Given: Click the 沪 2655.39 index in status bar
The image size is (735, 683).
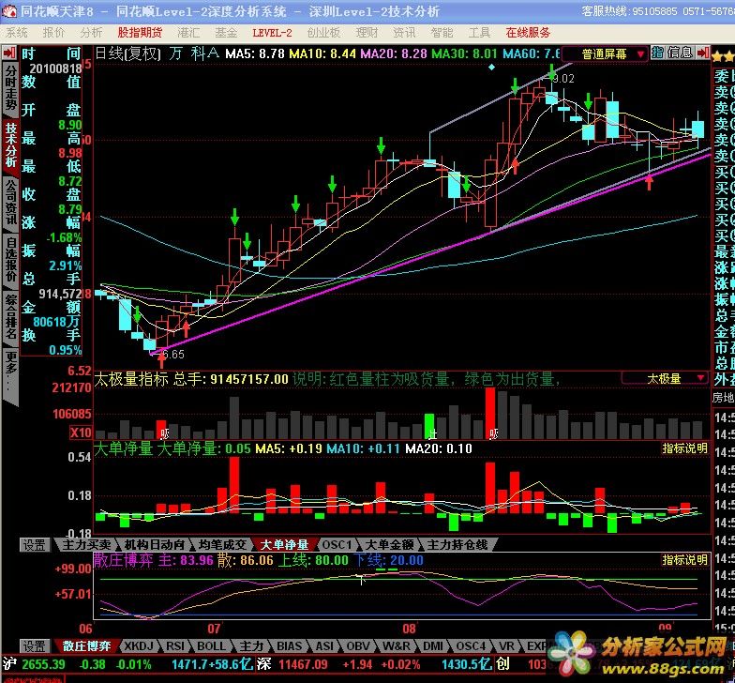Looking at the screenshot, I should (x=33, y=664).
